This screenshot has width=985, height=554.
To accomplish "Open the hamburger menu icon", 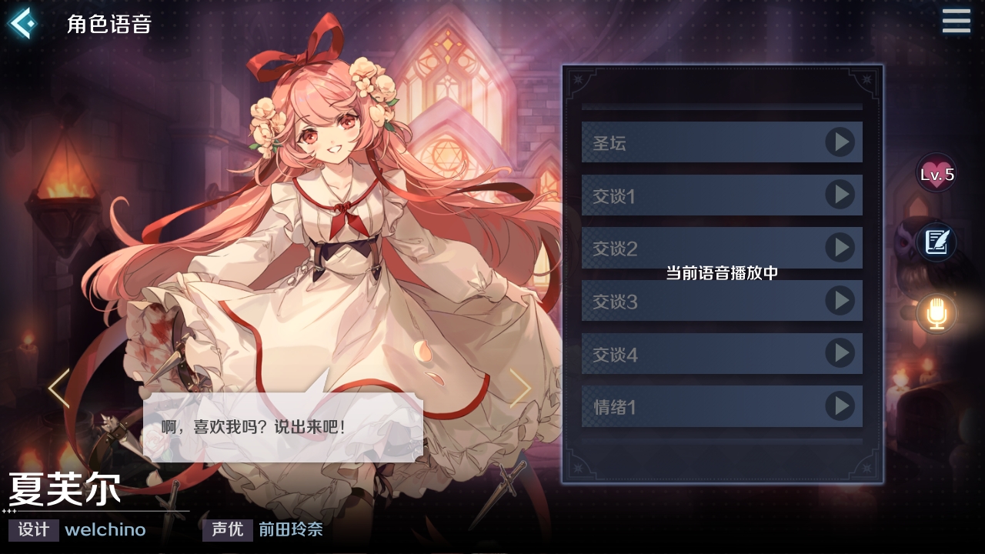I will [x=956, y=22].
